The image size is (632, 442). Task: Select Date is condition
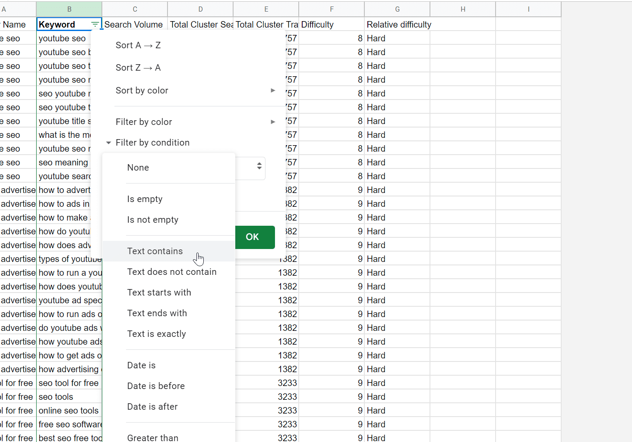(x=169, y=365)
